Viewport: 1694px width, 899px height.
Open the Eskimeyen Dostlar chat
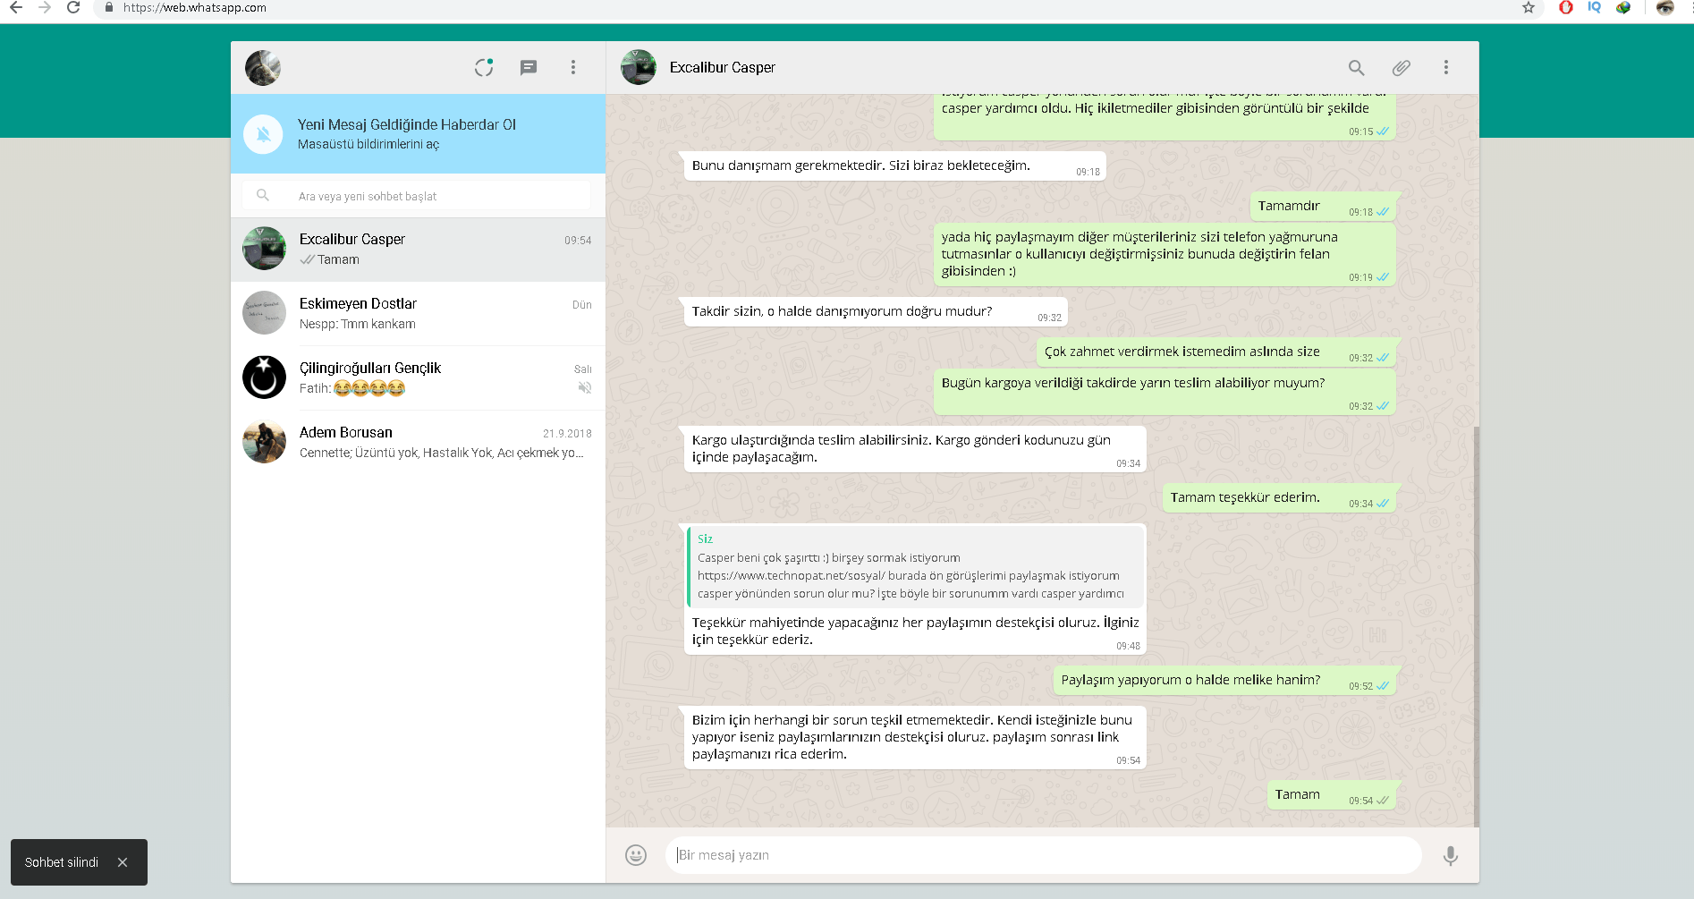tap(418, 314)
